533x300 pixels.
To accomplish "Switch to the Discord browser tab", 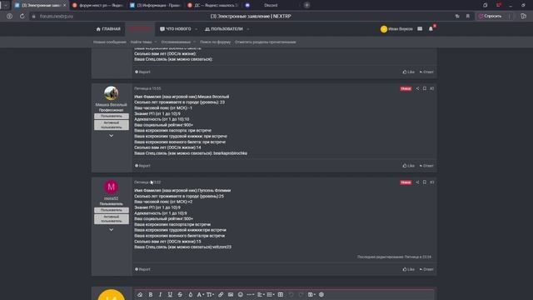I will [271, 5].
